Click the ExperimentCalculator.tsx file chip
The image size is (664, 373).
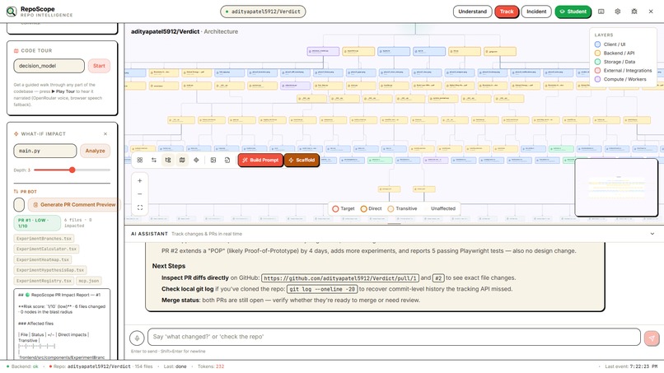tap(47, 249)
